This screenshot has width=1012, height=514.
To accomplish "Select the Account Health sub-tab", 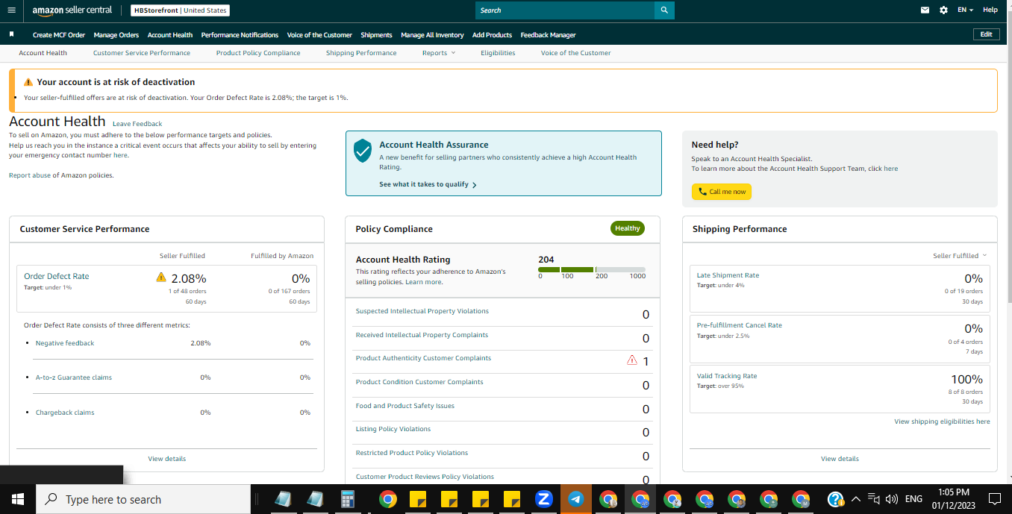I will pos(43,53).
